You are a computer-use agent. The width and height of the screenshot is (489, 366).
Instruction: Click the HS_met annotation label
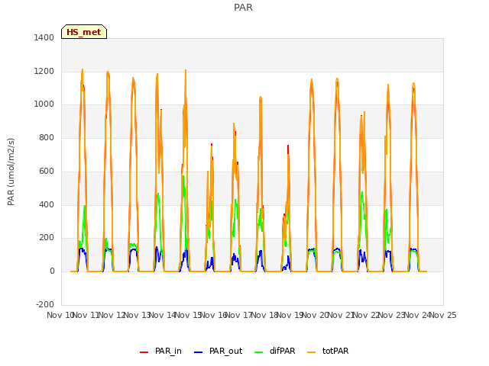[84, 32]
